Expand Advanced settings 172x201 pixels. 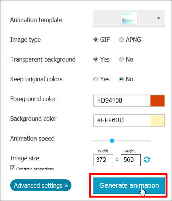click(x=41, y=185)
